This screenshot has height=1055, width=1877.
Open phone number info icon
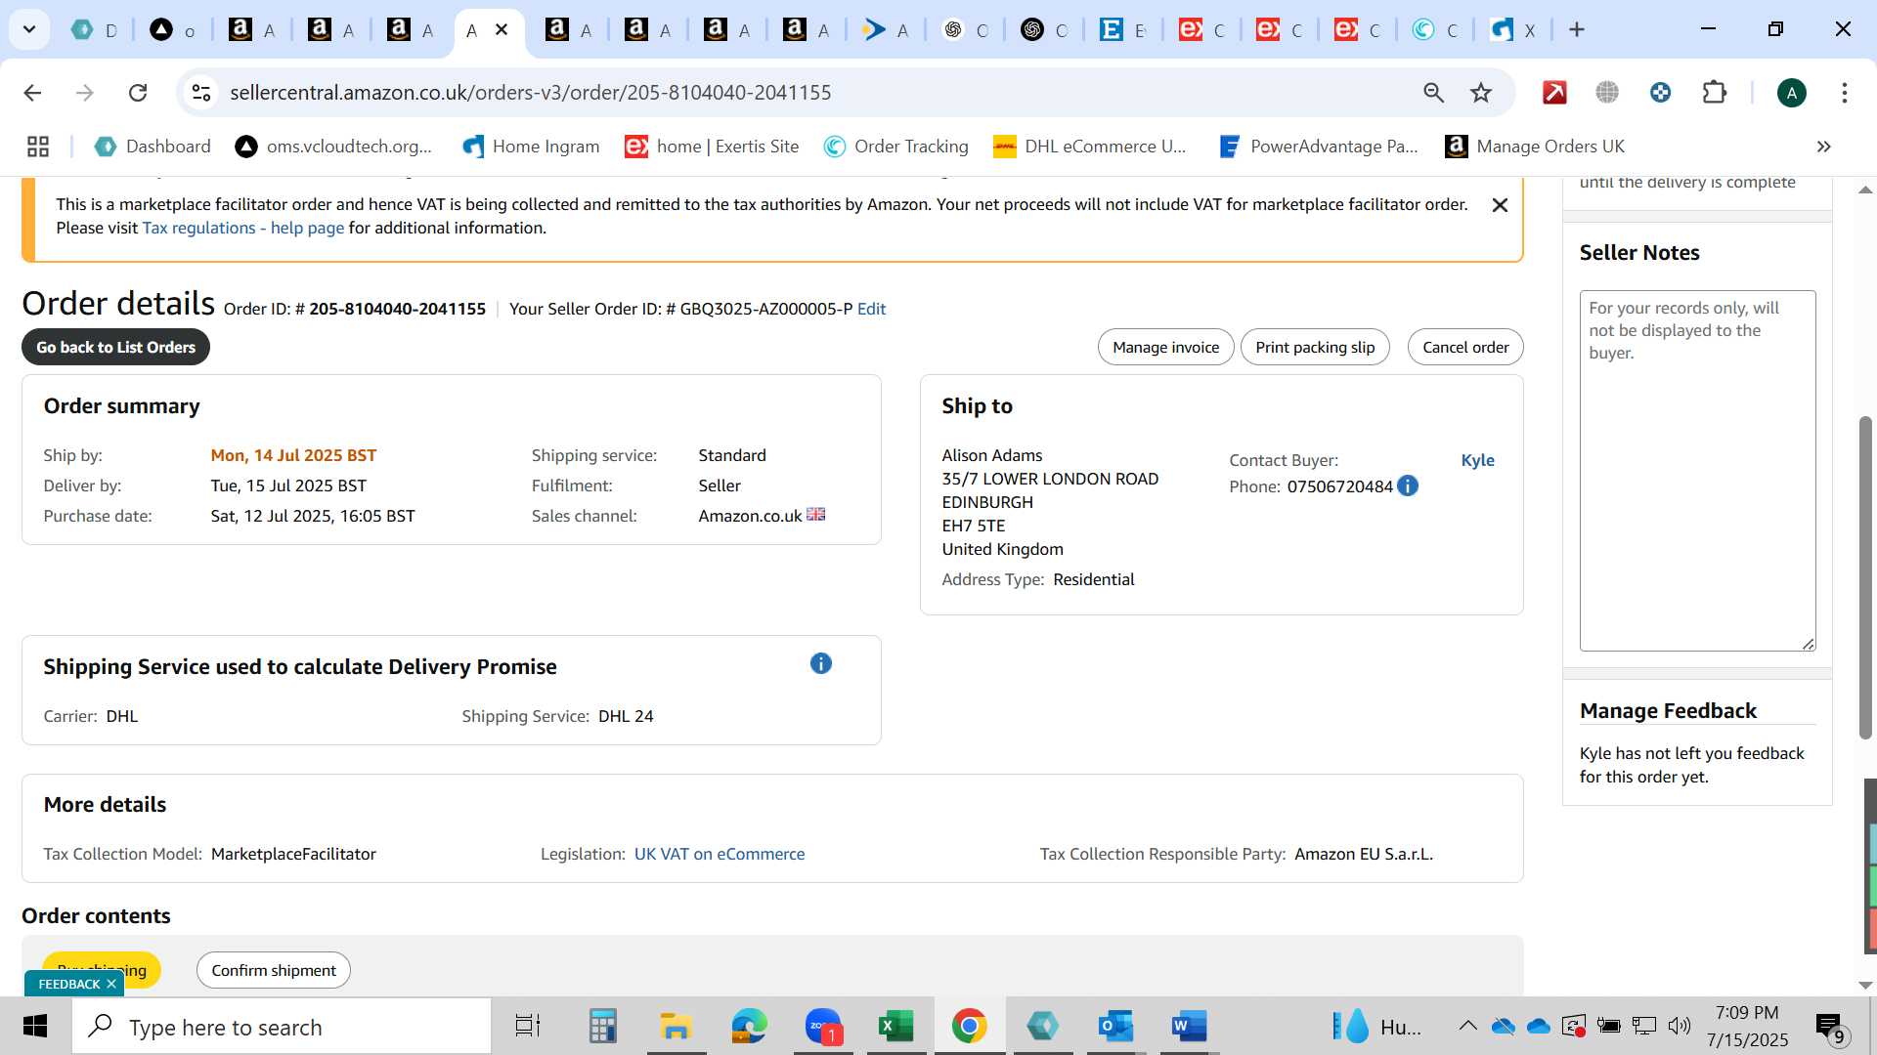pos(1408,485)
